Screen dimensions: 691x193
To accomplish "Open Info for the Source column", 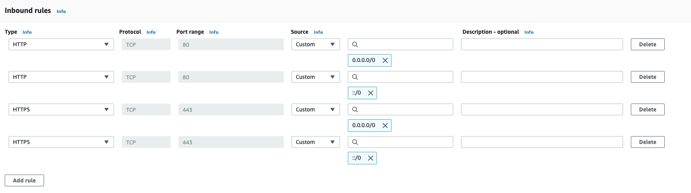I will 318,32.
